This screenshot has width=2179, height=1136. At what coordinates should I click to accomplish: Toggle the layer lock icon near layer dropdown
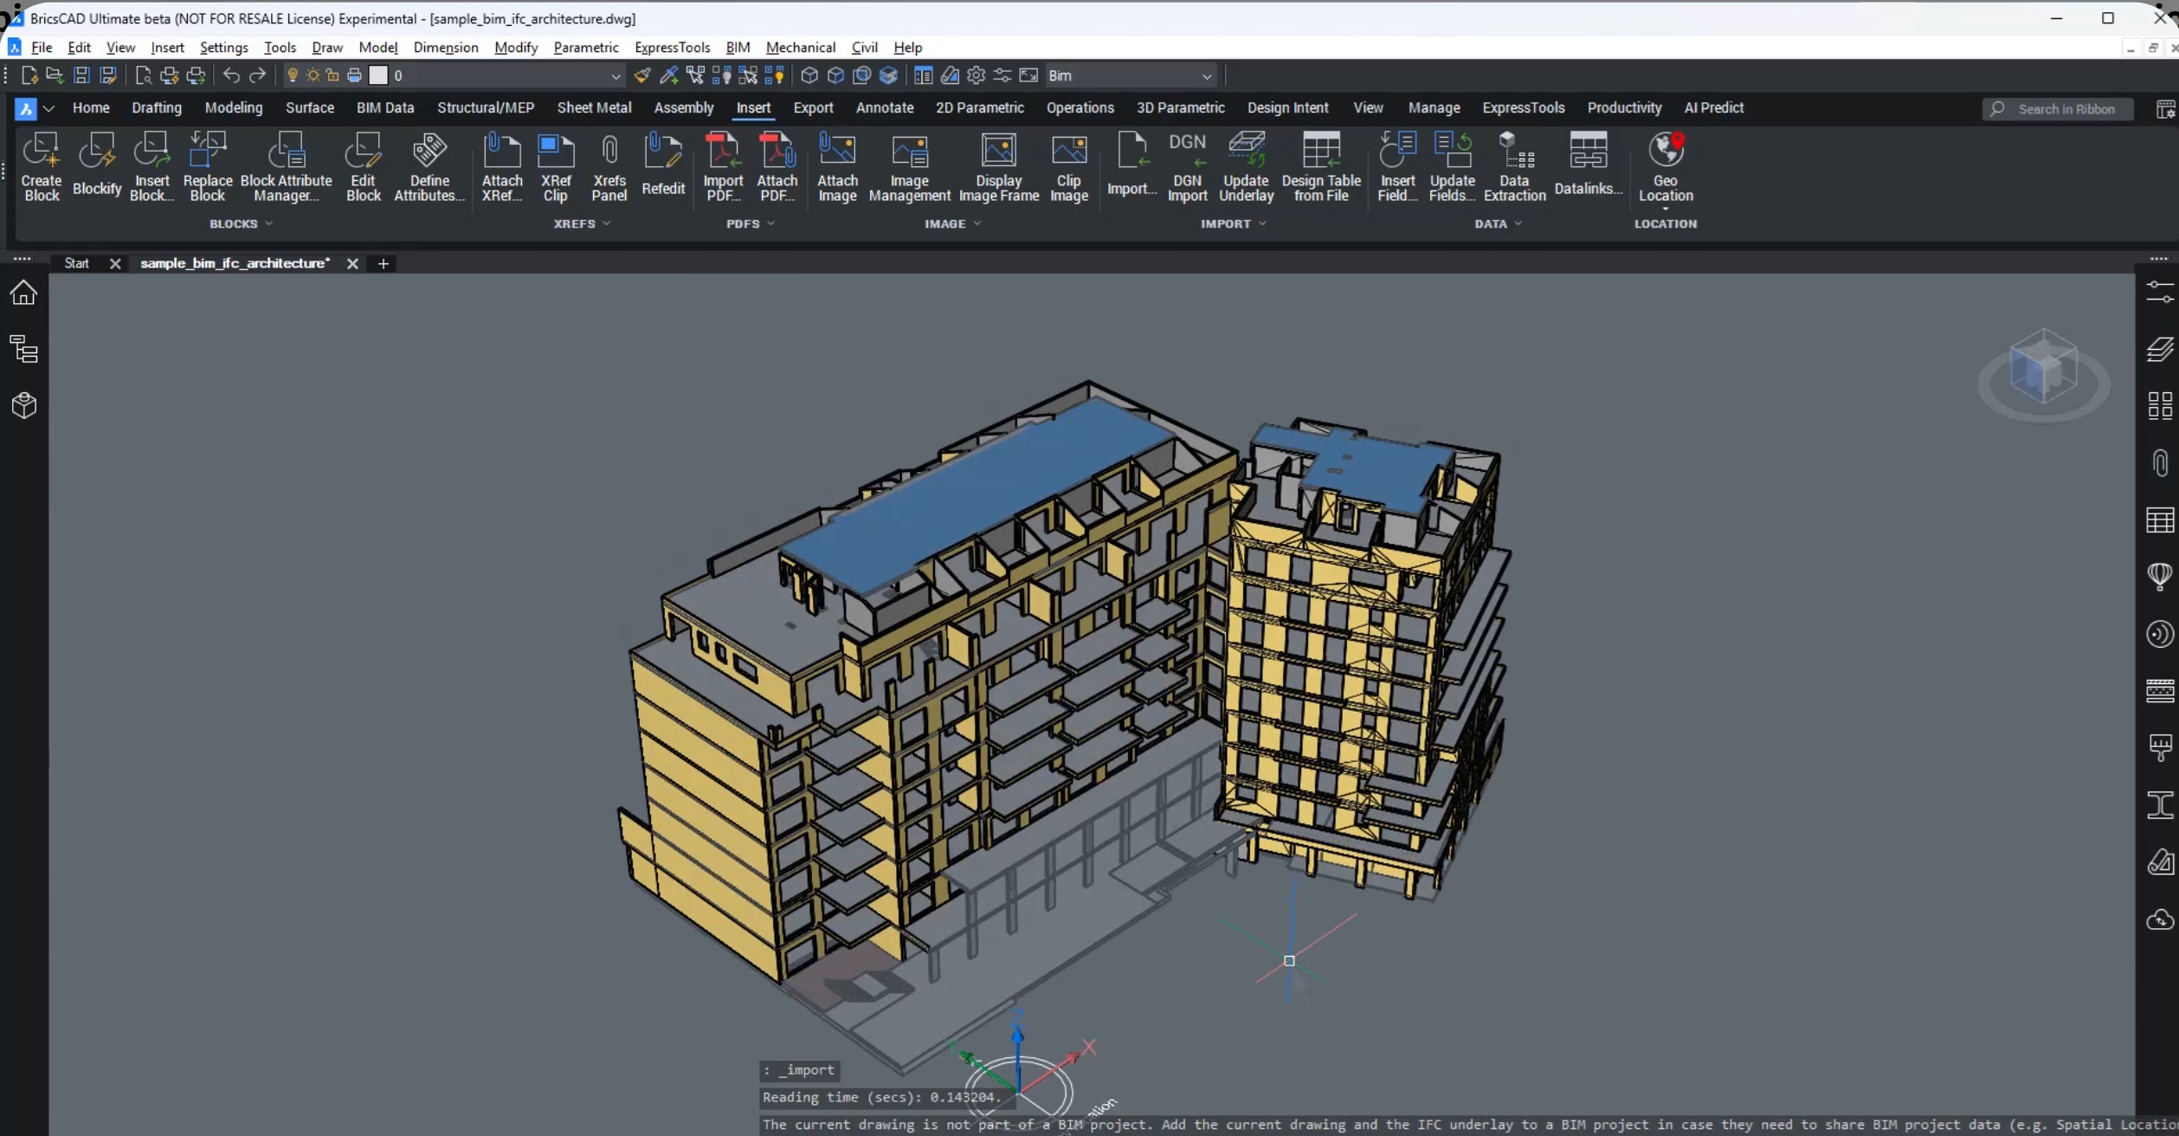(x=332, y=75)
